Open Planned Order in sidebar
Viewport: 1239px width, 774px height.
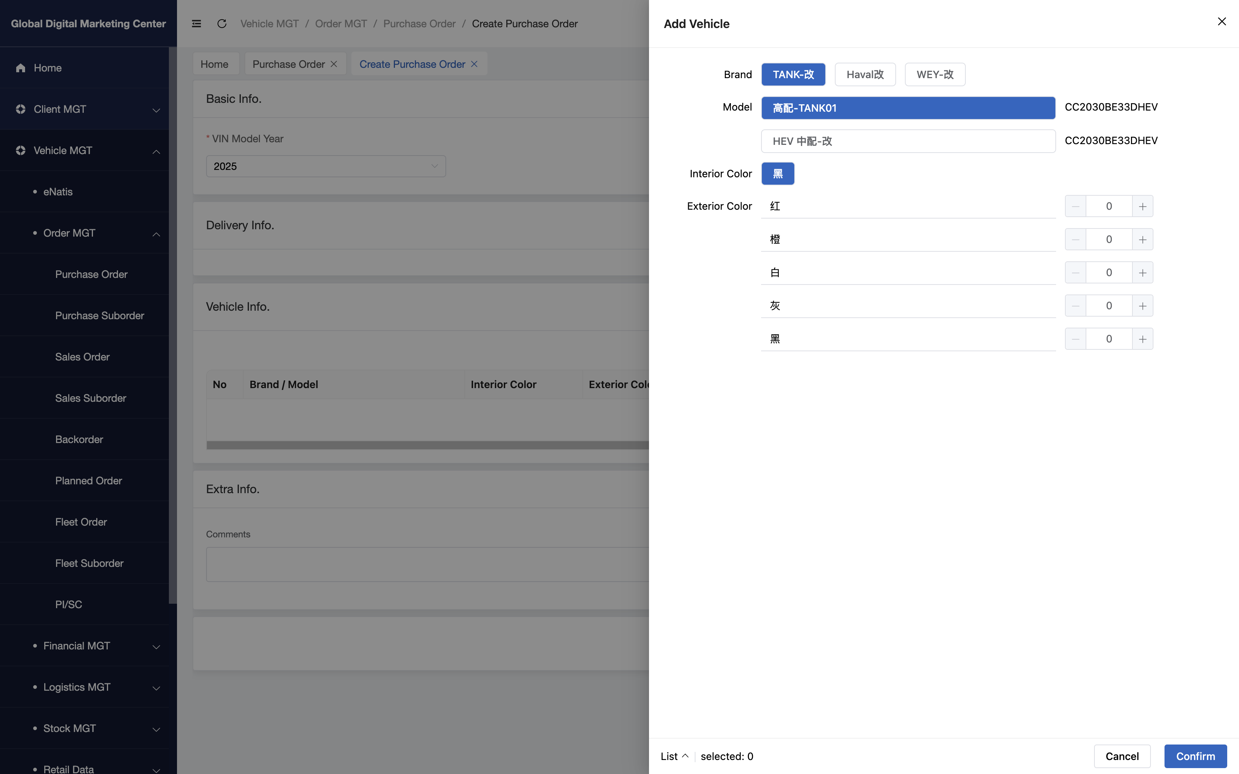[84, 481]
